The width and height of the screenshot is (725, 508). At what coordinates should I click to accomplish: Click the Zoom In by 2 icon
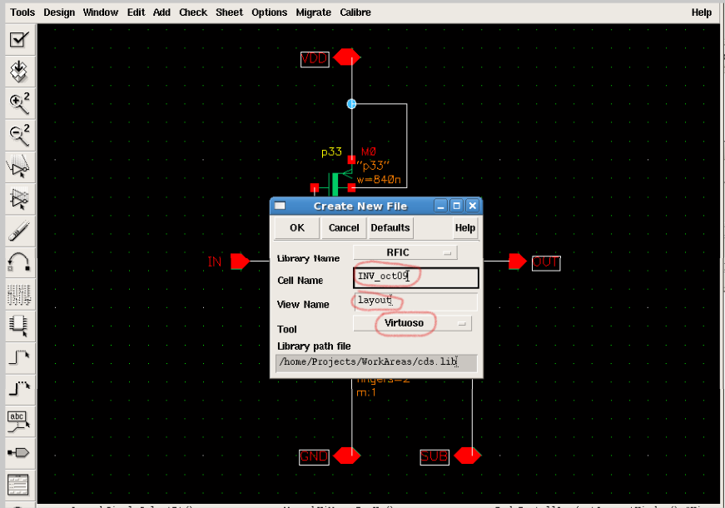[19, 103]
